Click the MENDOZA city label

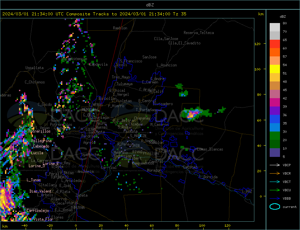pos(89,109)
